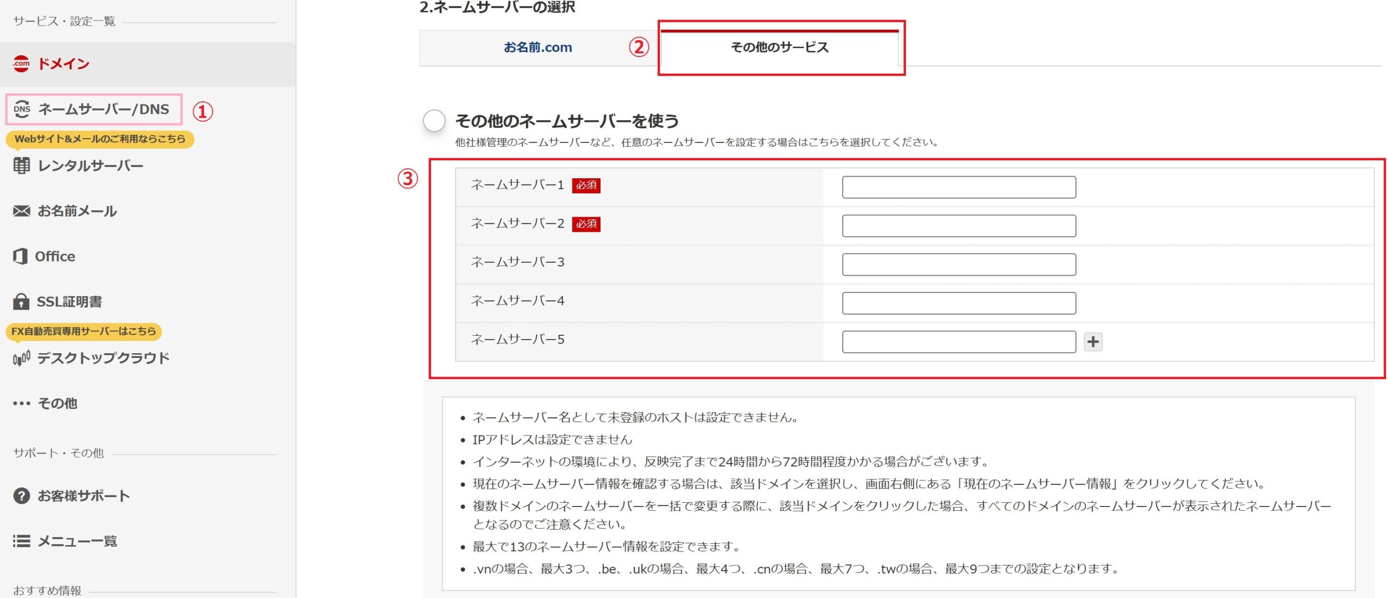Click the ネームサーバー2 input field
The height and width of the screenshot is (598, 1388).
pyautogui.click(x=959, y=226)
